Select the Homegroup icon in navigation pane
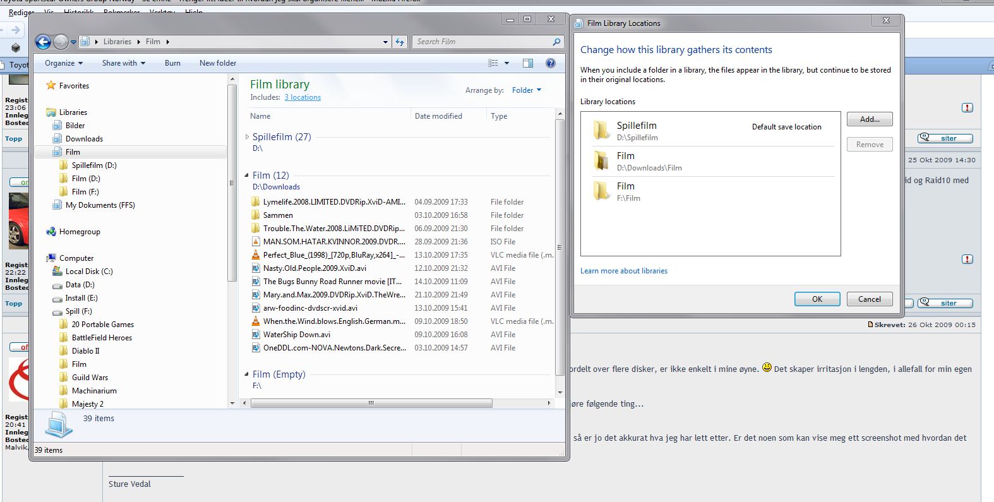 coord(51,232)
